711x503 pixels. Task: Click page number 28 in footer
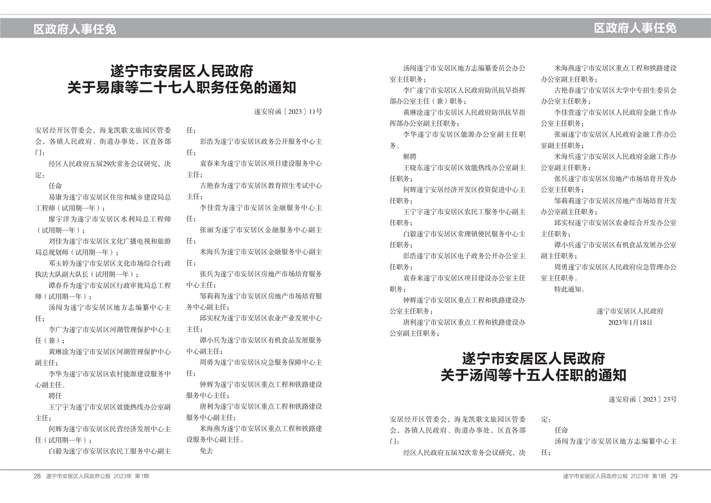37,476
